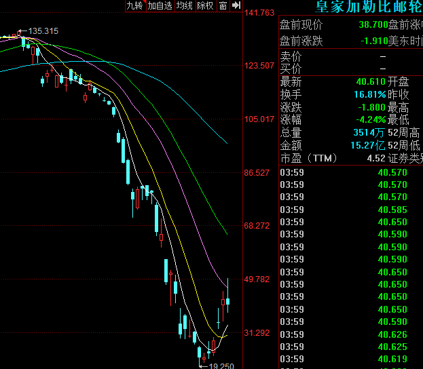
Task: Click the tick trade priced 40.625
Action: point(392,347)
